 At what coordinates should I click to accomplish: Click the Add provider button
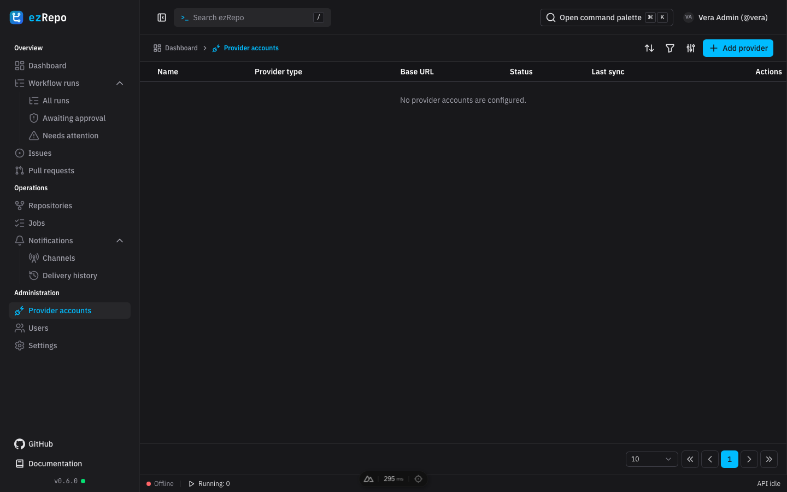[x=738, y=48]
